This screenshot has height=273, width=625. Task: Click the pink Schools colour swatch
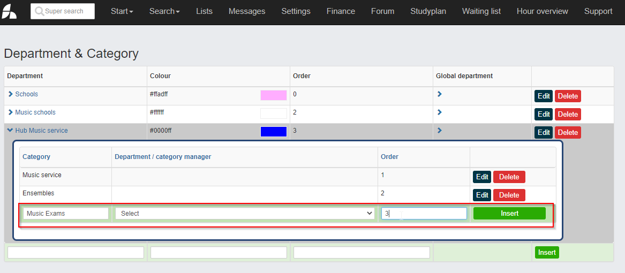(x=274, y=95)
